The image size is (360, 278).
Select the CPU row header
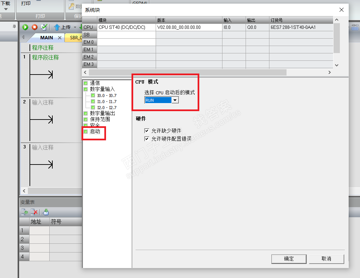coord(90,27)
